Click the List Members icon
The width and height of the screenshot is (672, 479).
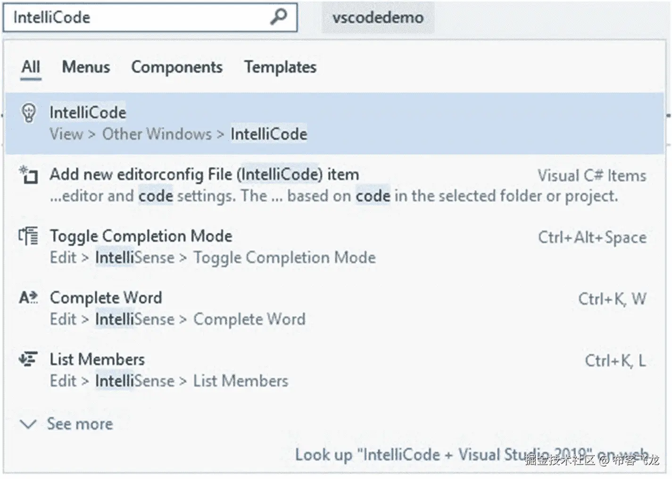28,360
